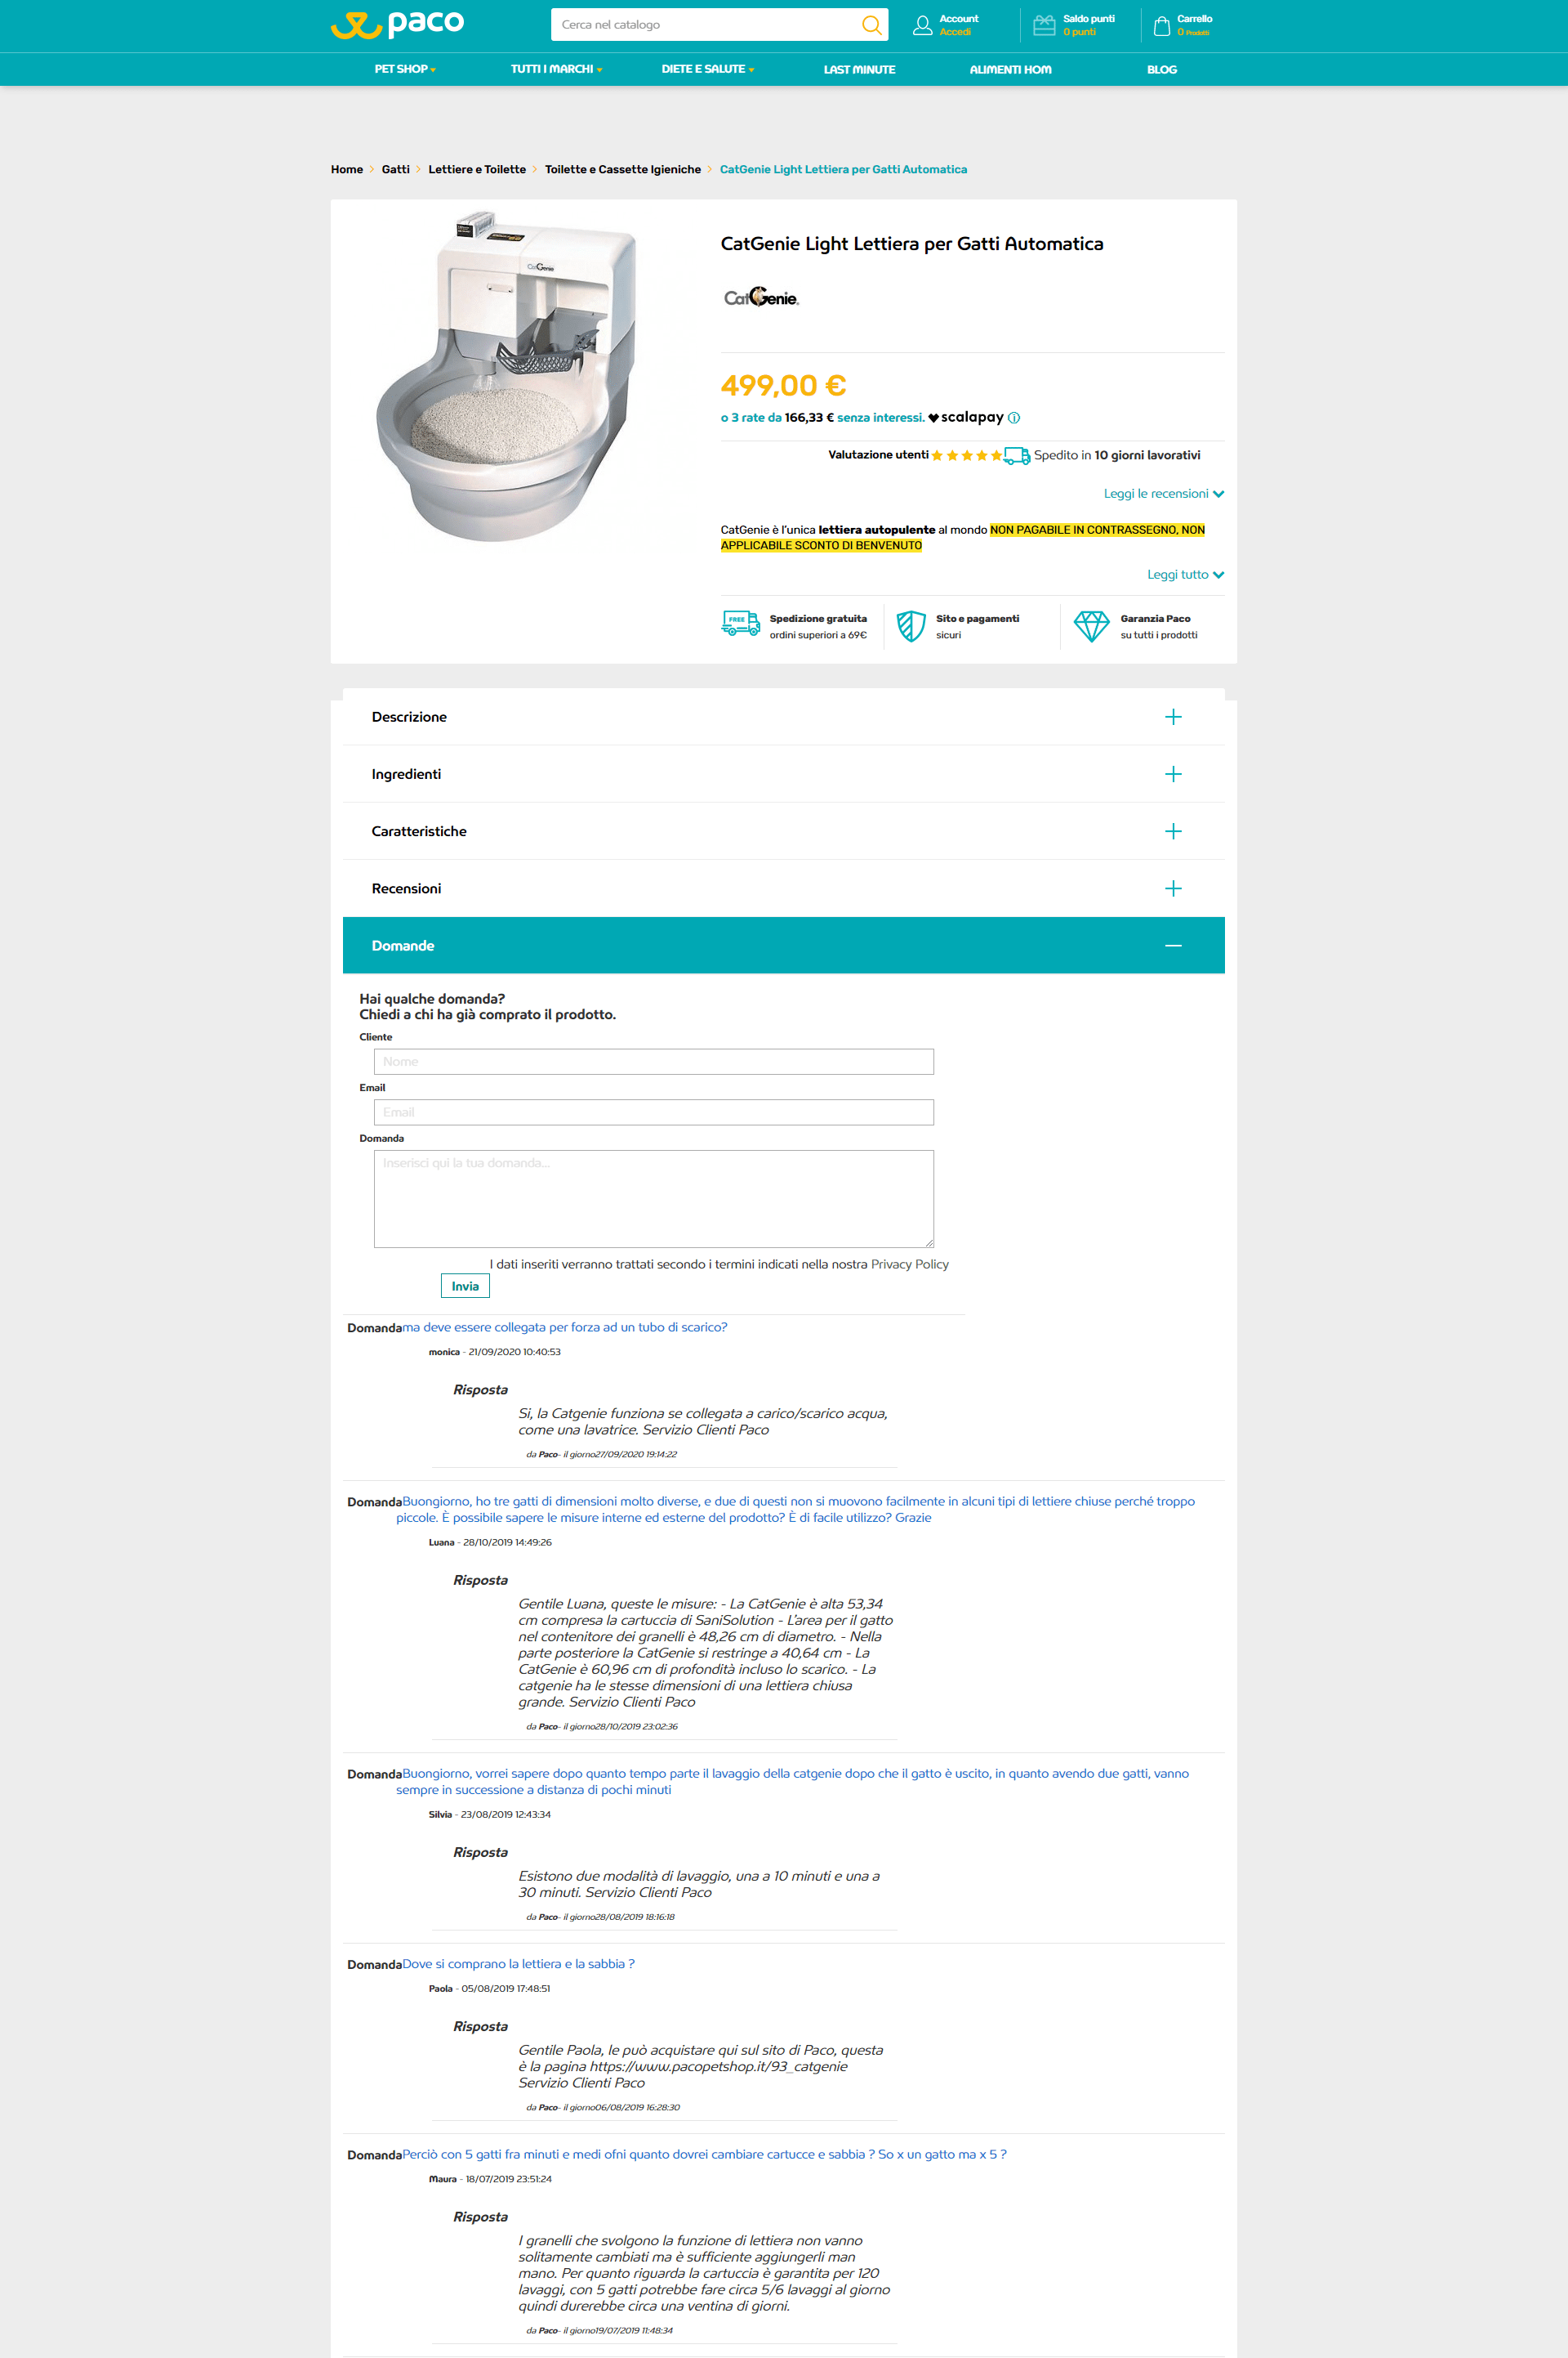Click the user rating stars
Image resolution: width=1568 pixels, height=2358 pixels.
click(967, 455)
